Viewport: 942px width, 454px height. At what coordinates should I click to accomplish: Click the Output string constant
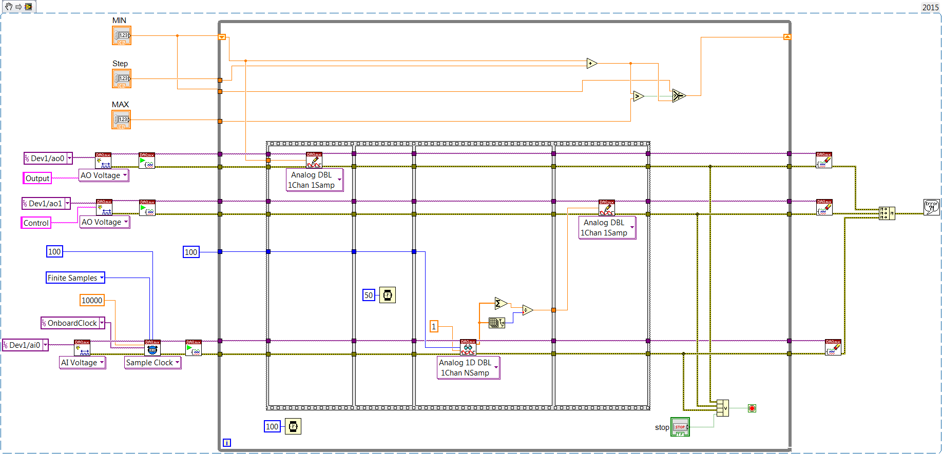pyautogui.click(x=37, y=179)
